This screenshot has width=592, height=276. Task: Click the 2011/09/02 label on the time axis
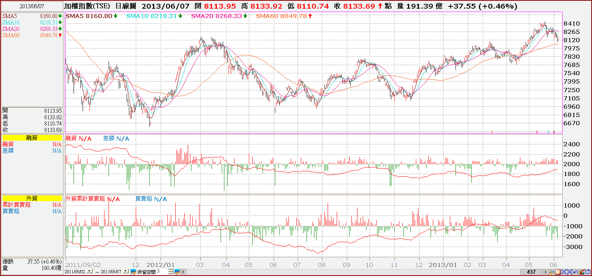[x=83, y=265]
